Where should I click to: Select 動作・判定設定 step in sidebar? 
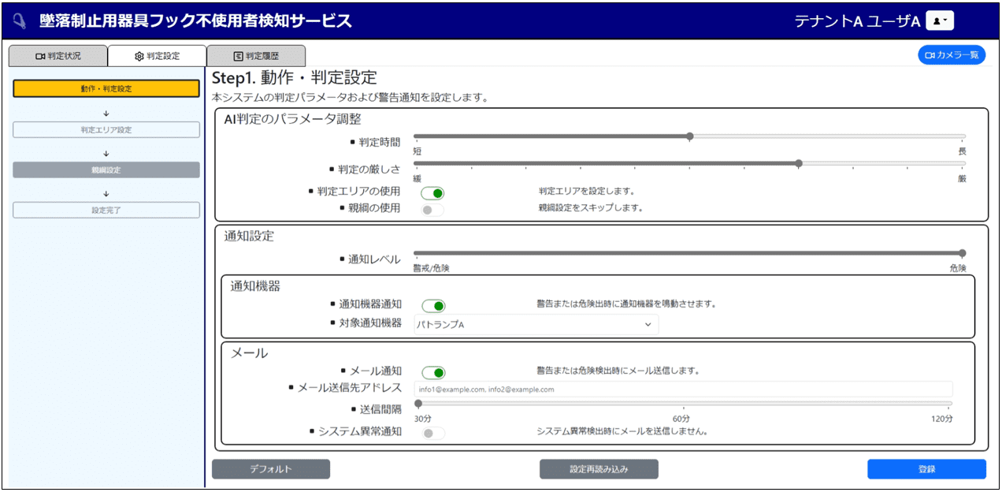point(106,88)
